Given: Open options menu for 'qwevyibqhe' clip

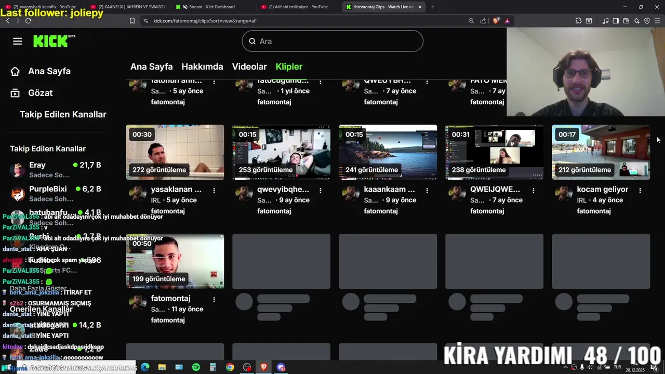Looking at the screenshot, I should pos(321,191).
